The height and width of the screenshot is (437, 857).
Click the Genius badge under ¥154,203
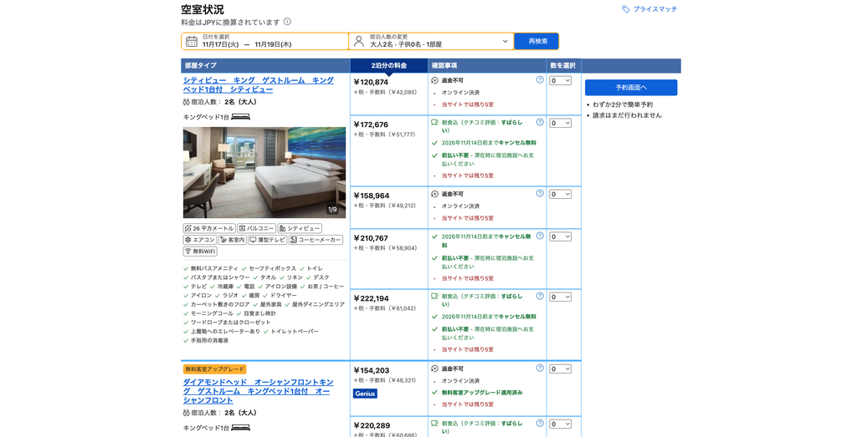pos(365,394)
